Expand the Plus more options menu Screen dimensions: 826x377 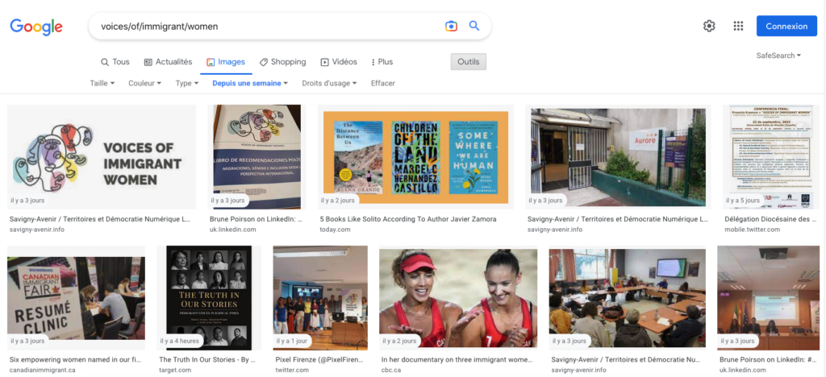tap(382, 62)
